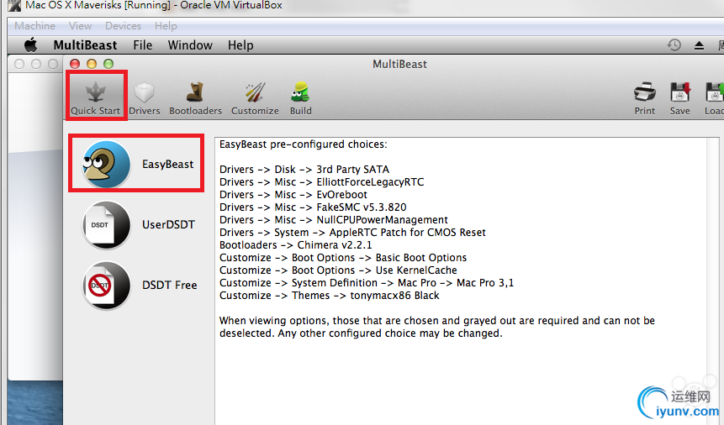Open VirtualBox Machine menu
Screen dimensions: 724x425
tap(34, 26)
